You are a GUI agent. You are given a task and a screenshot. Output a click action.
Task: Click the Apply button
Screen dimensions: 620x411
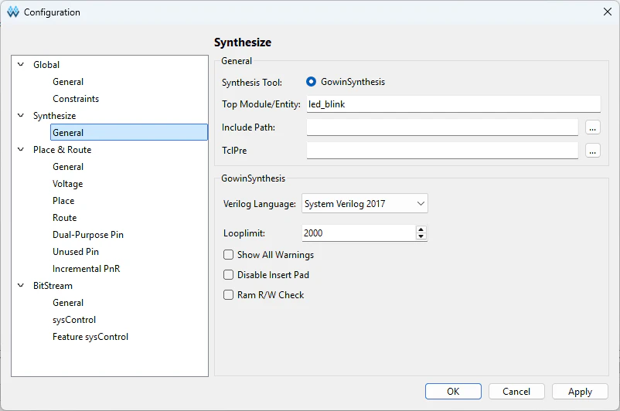click(x=580, y=392)
